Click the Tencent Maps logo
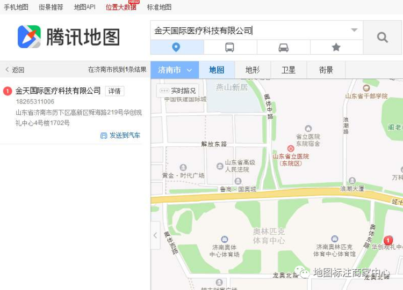Image resolution: width=403 pixels, height=290 pixels. pos(69,37)
